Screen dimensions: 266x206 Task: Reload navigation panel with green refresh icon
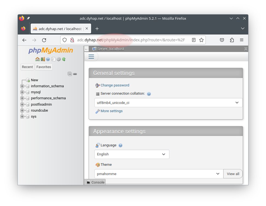[64, 59]
